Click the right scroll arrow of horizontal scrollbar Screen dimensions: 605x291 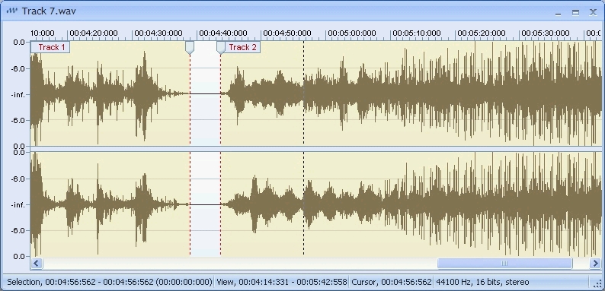pyautogui.click(x=595, y=264)
